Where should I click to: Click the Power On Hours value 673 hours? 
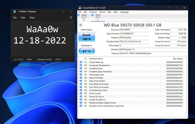tap(179, 46)
